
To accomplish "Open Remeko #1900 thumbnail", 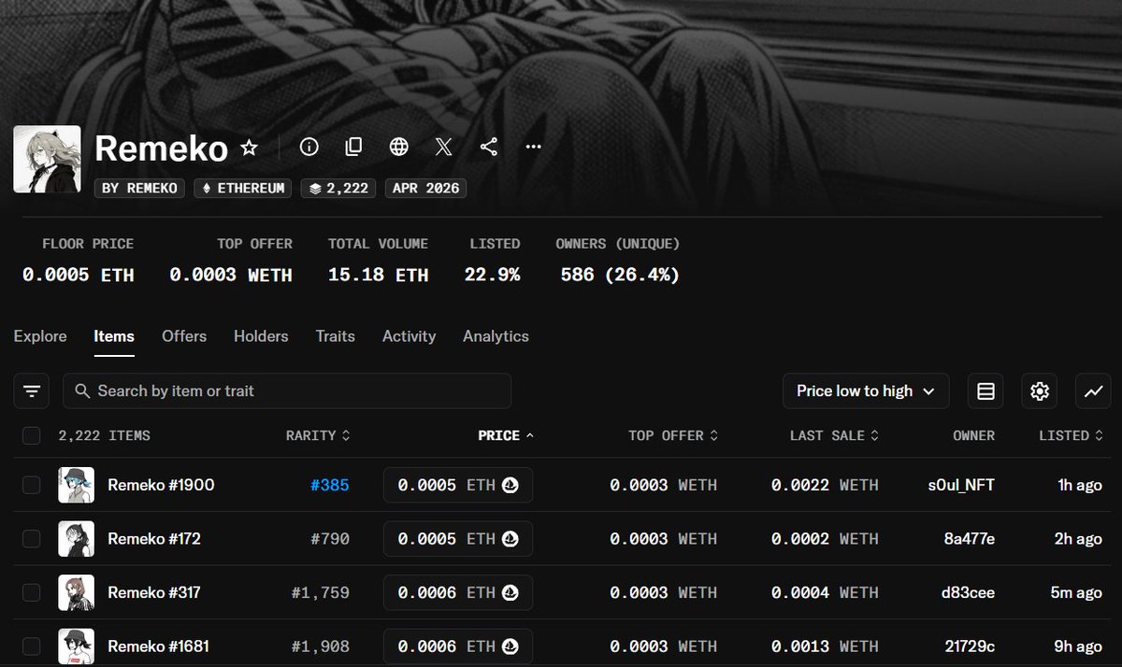I will pyautogui.click(x=76, y=485).
